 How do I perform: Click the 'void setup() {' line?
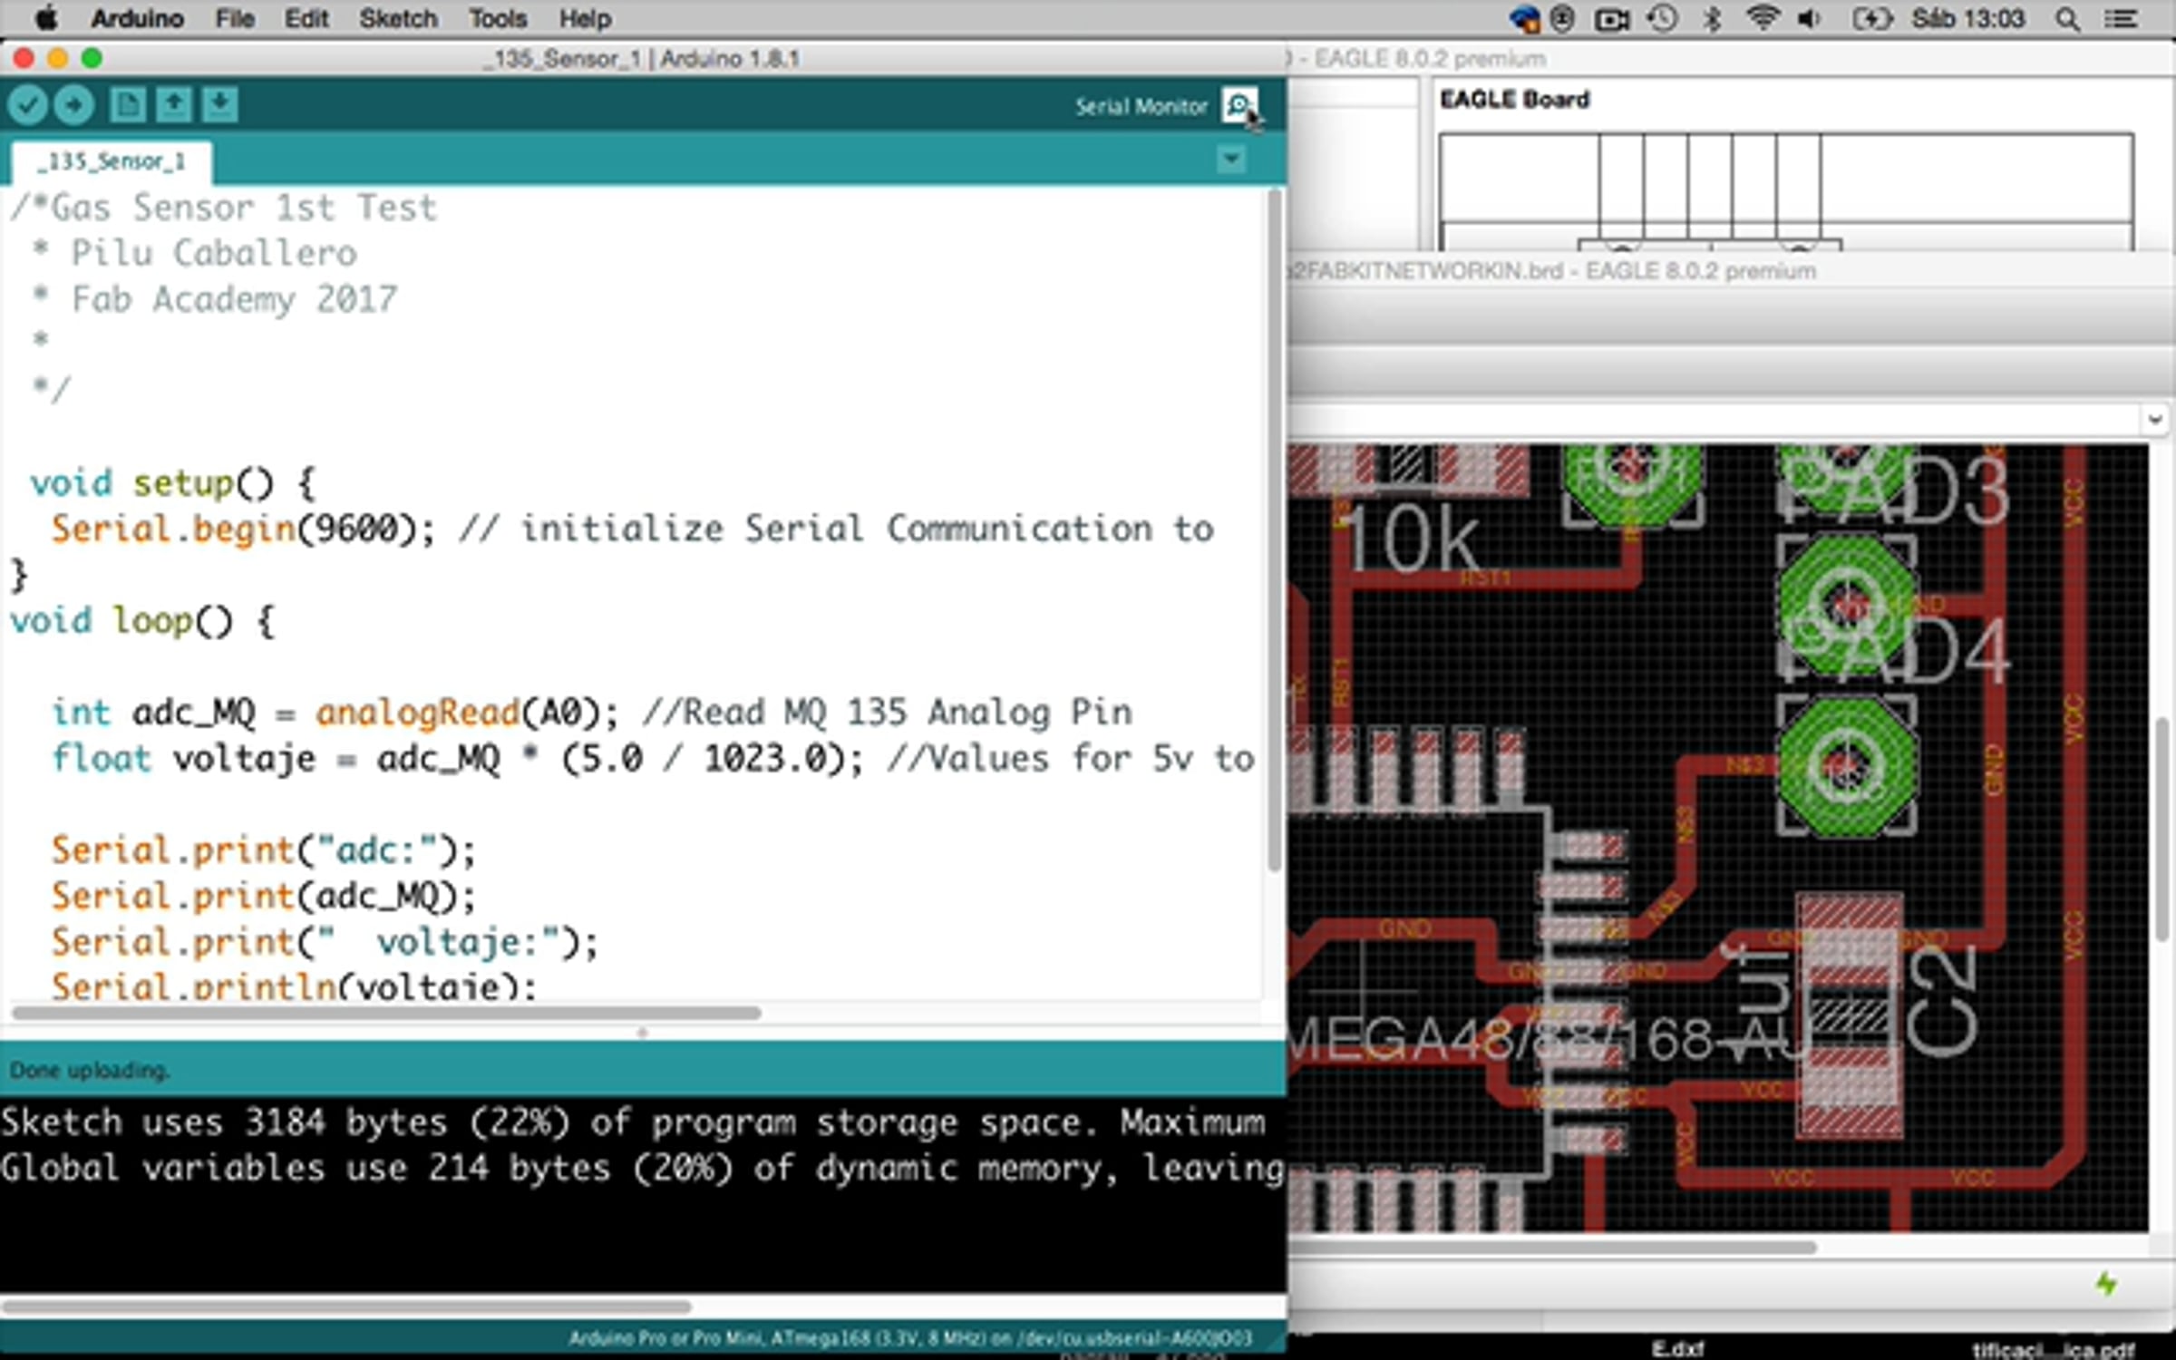click(x=173, y=483)
